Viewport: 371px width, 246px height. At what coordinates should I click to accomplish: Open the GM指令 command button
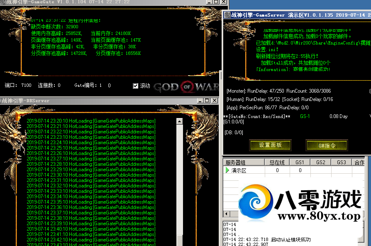pyautogui.click(x=327, y=145)
